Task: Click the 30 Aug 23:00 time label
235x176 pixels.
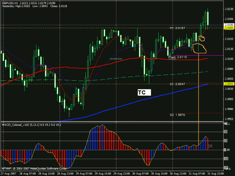Action: [x=178, y=174]
